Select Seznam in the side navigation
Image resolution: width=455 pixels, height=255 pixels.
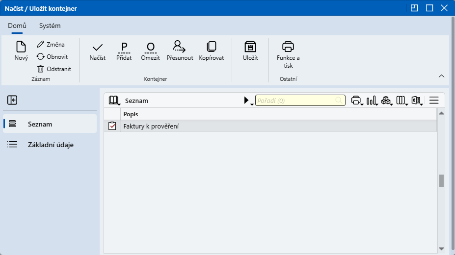(50, 124)
